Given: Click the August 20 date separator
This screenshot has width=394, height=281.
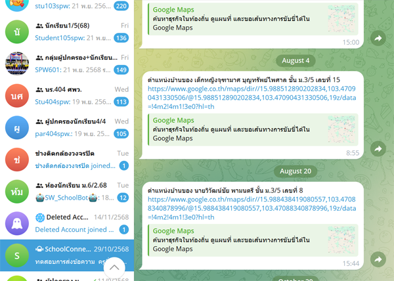Looking at the screenshot, I should point(294,171).
